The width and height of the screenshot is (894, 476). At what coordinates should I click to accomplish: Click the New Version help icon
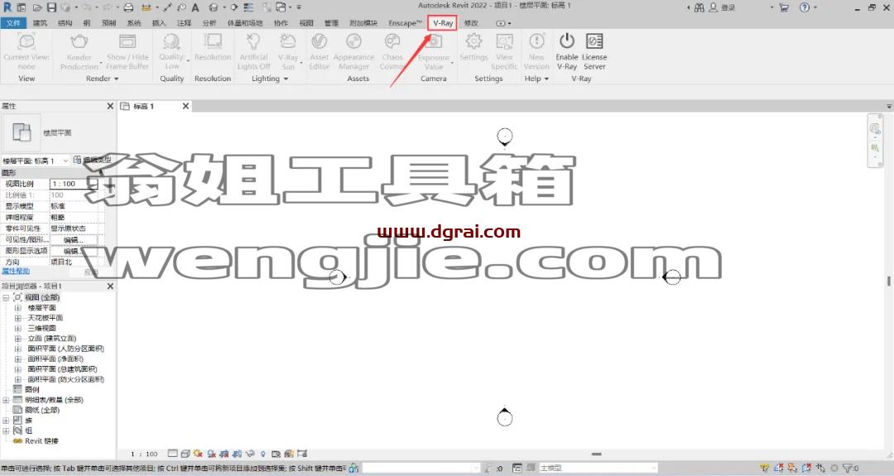tap(536, 41)
